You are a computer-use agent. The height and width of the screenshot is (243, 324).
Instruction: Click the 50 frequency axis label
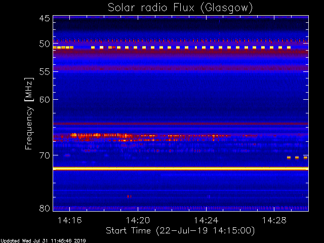pos(45,44)
